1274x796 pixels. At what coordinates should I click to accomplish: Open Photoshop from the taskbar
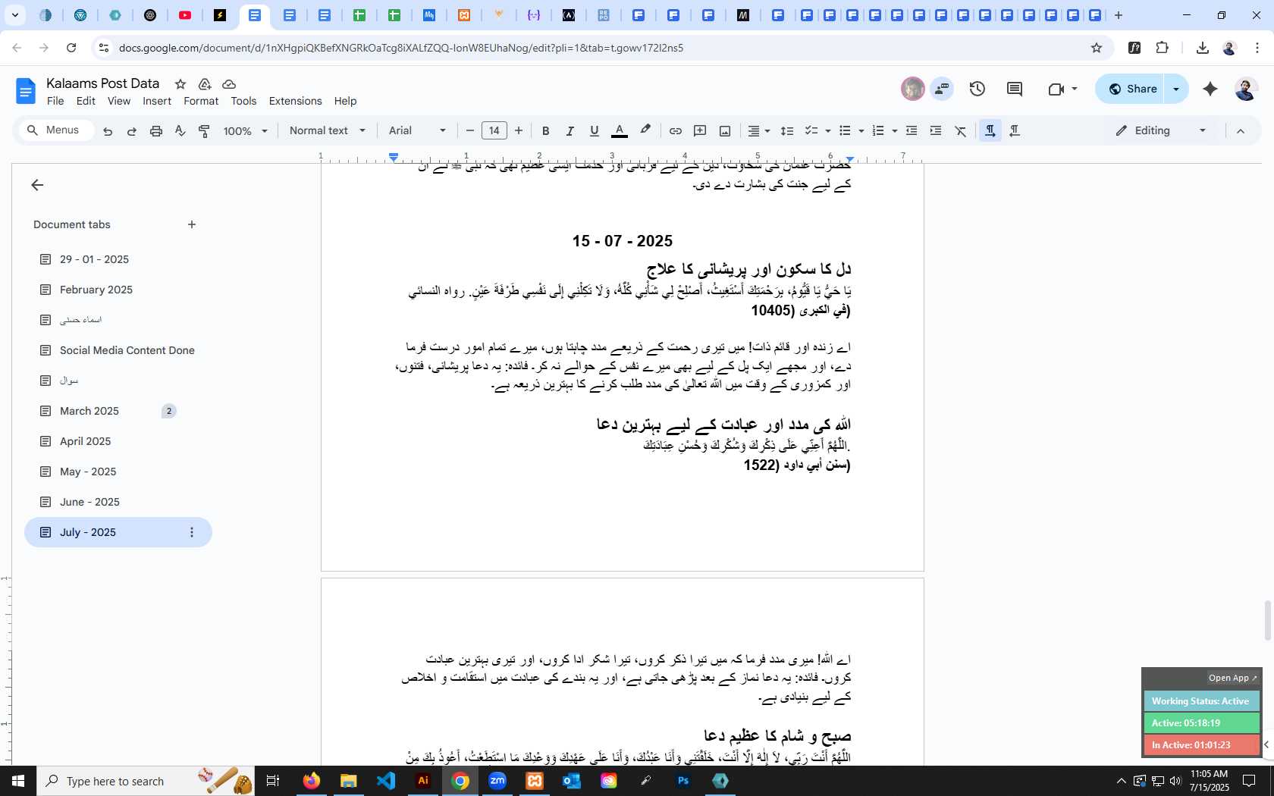point(683,781)
